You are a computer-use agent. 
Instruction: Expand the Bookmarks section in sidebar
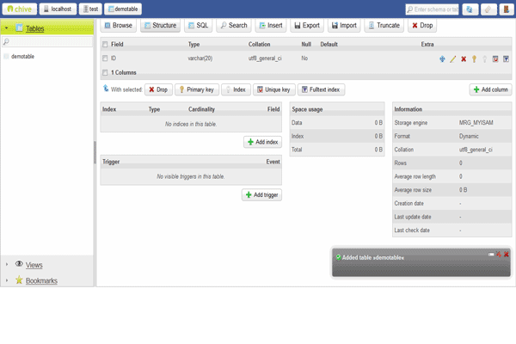(x=7, y=280)
